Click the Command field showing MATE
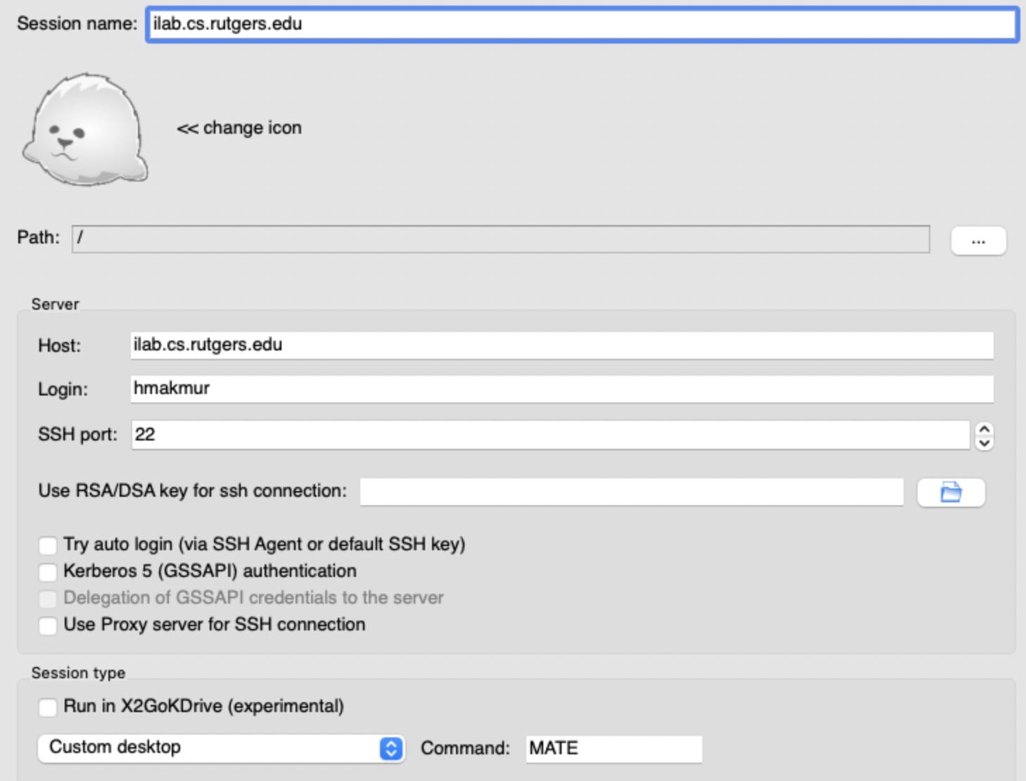Viewport: 1026px width, 781px height. pyautogui.click(x=614, y=749)
